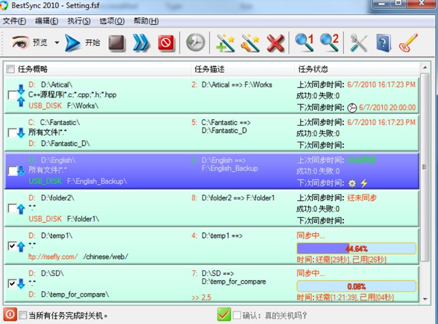Check the C:\Fantastic\ task checkbox
This screenshot has height=324, width=438.
tap(12, 133)
